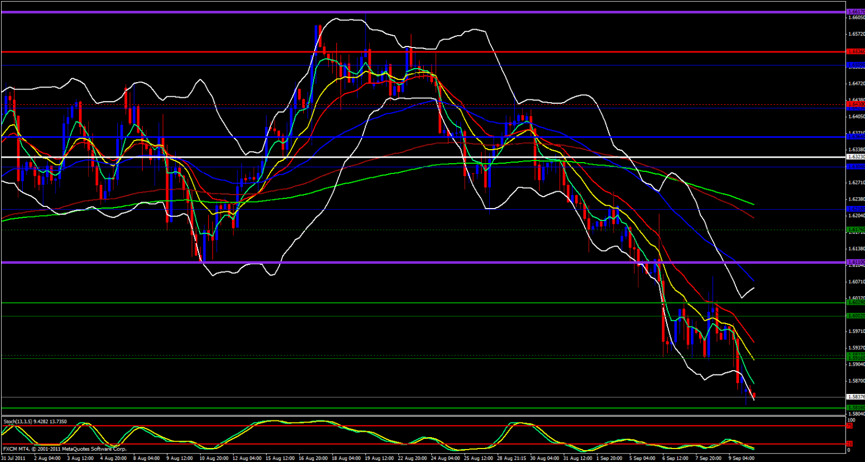The width and height of the screenshot is (865, 462).
Task: Click the 1.62710 price scale value
Action: coord(856,183)
